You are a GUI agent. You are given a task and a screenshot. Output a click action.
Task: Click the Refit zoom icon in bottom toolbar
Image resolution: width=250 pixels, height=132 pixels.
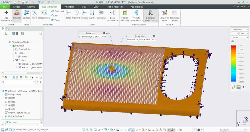[83, 130]
